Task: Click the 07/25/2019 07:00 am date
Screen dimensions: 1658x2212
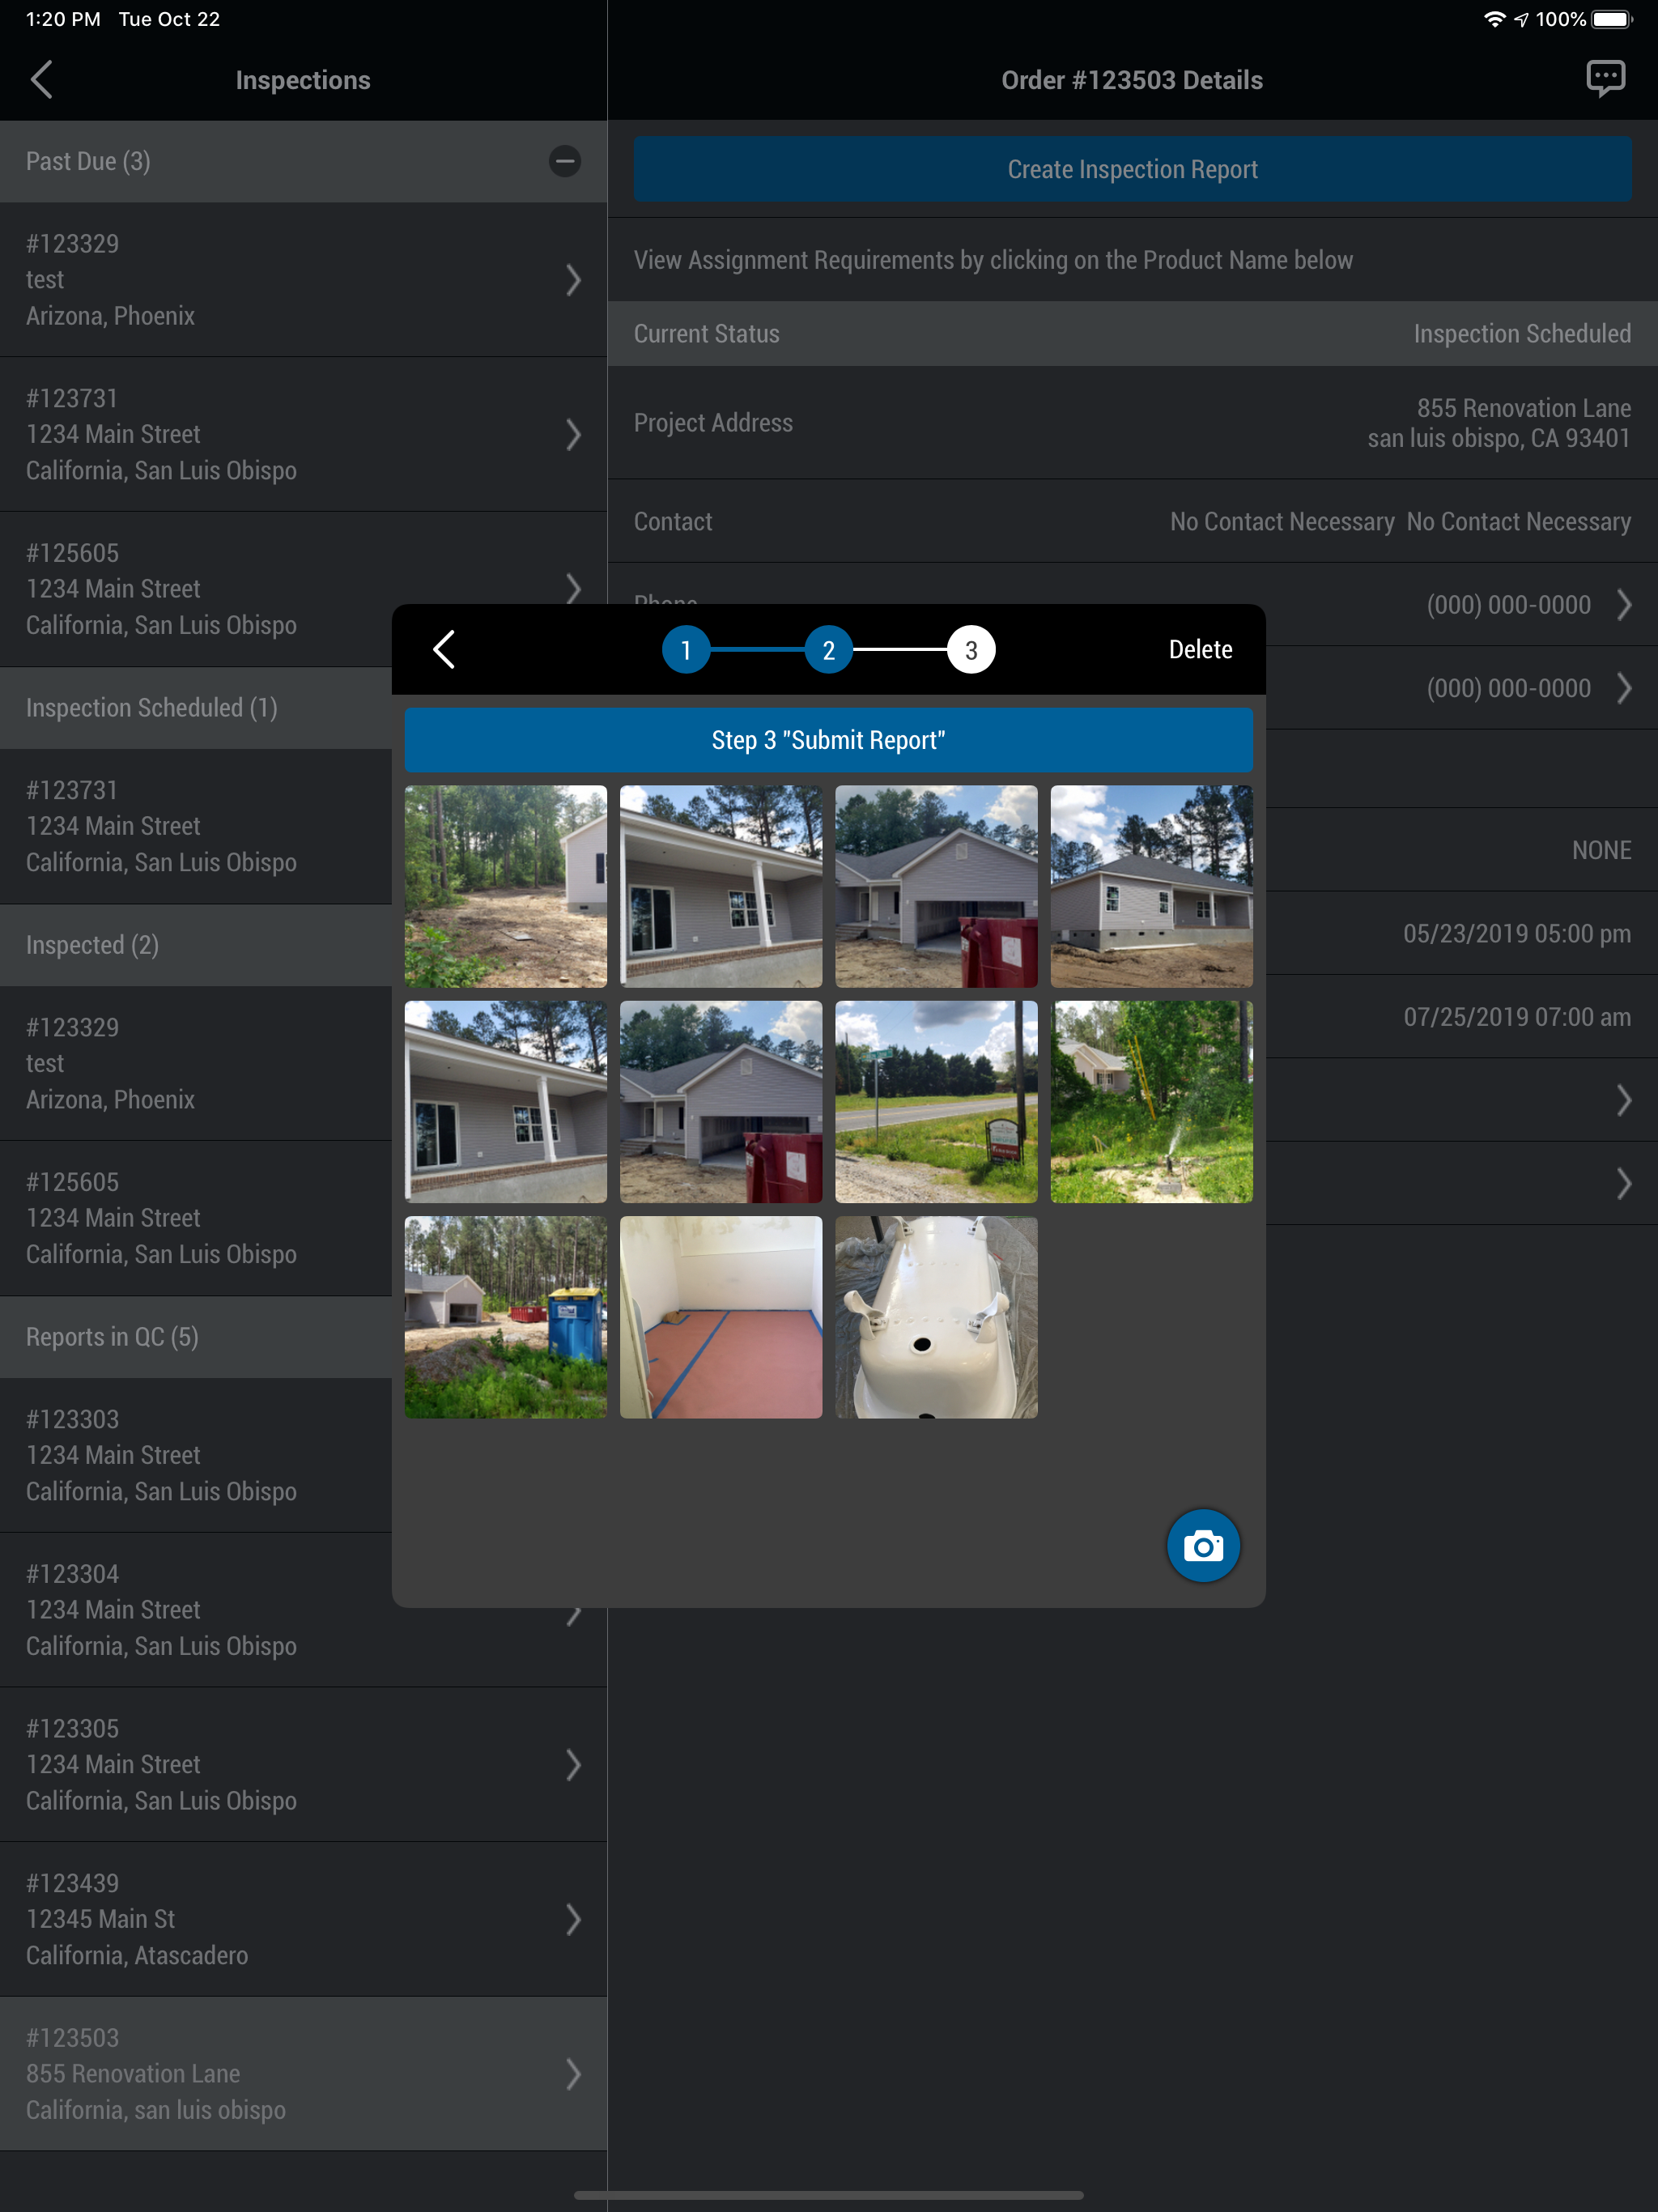Action: point(1516,1017)
